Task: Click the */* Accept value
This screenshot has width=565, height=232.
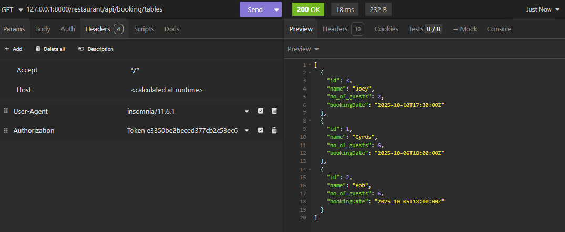Action: 135,70
